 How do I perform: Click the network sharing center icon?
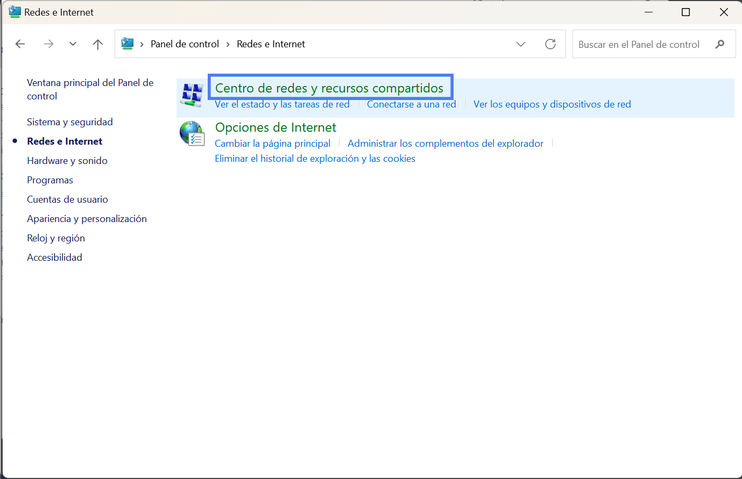(x=192, y=95)
